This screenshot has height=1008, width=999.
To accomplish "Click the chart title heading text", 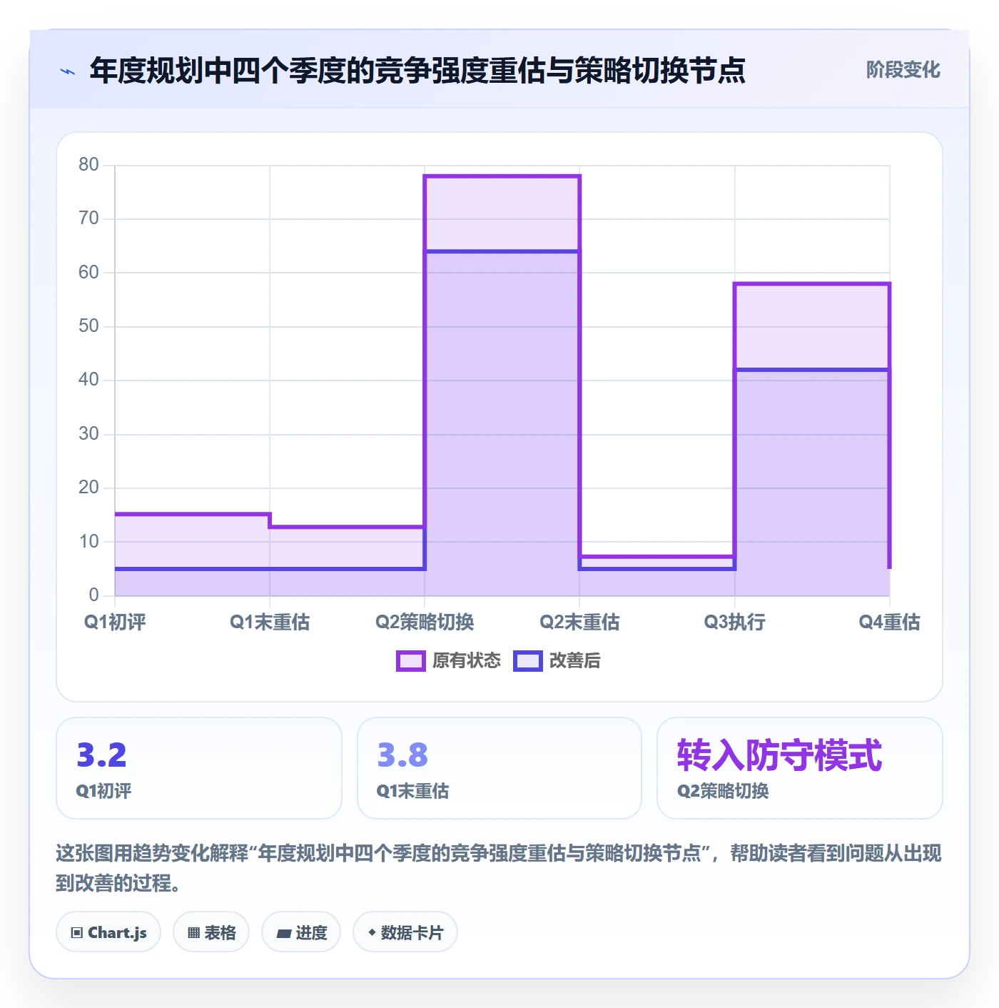I will pyautogui.click(x=417, y=71).
